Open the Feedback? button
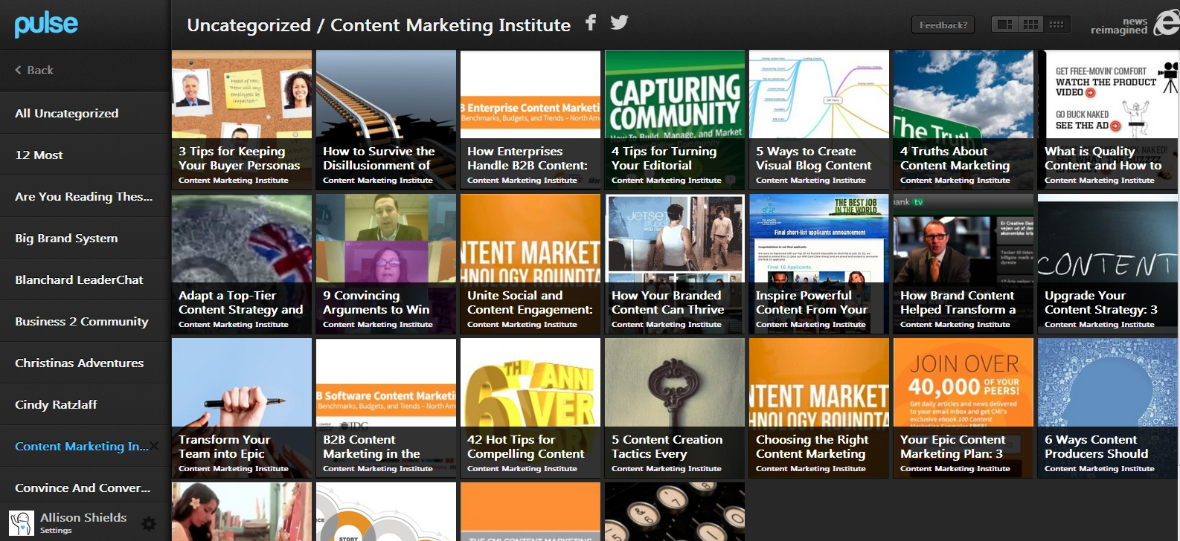 [x=943, y=25]
